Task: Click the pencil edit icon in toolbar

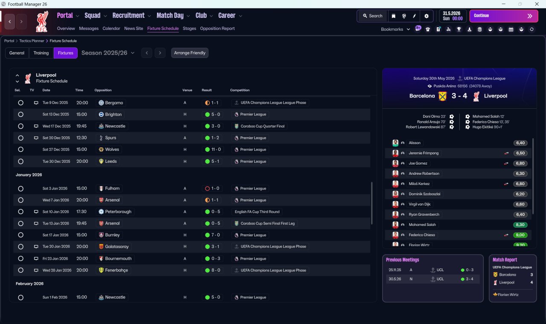Action: tap(414, 16)
